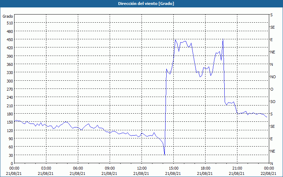Click the 'NE' compass label at 390 level
Screen dimensions: 283x177
273,52
